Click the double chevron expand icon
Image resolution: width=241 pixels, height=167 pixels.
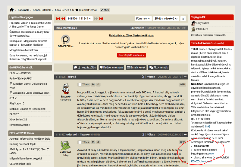[x=183, y=19]
